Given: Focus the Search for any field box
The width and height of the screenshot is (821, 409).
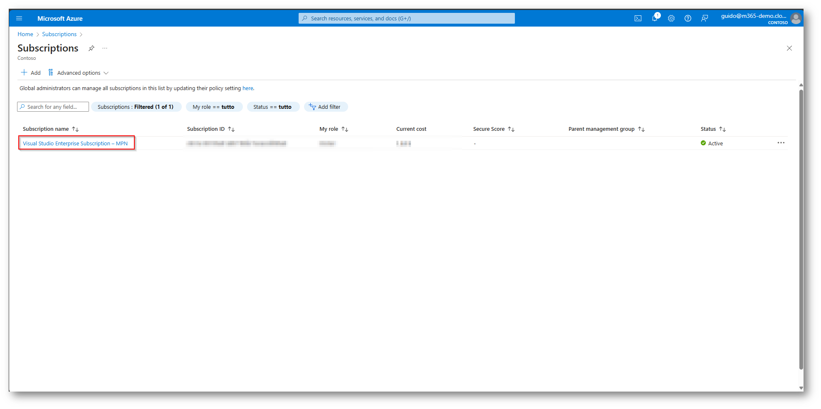Looking at the screenshot, I should coord(53,107).
